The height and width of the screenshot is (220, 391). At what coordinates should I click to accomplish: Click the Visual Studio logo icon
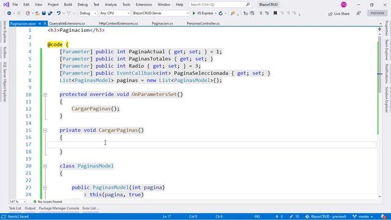click(x=6, y=4)
